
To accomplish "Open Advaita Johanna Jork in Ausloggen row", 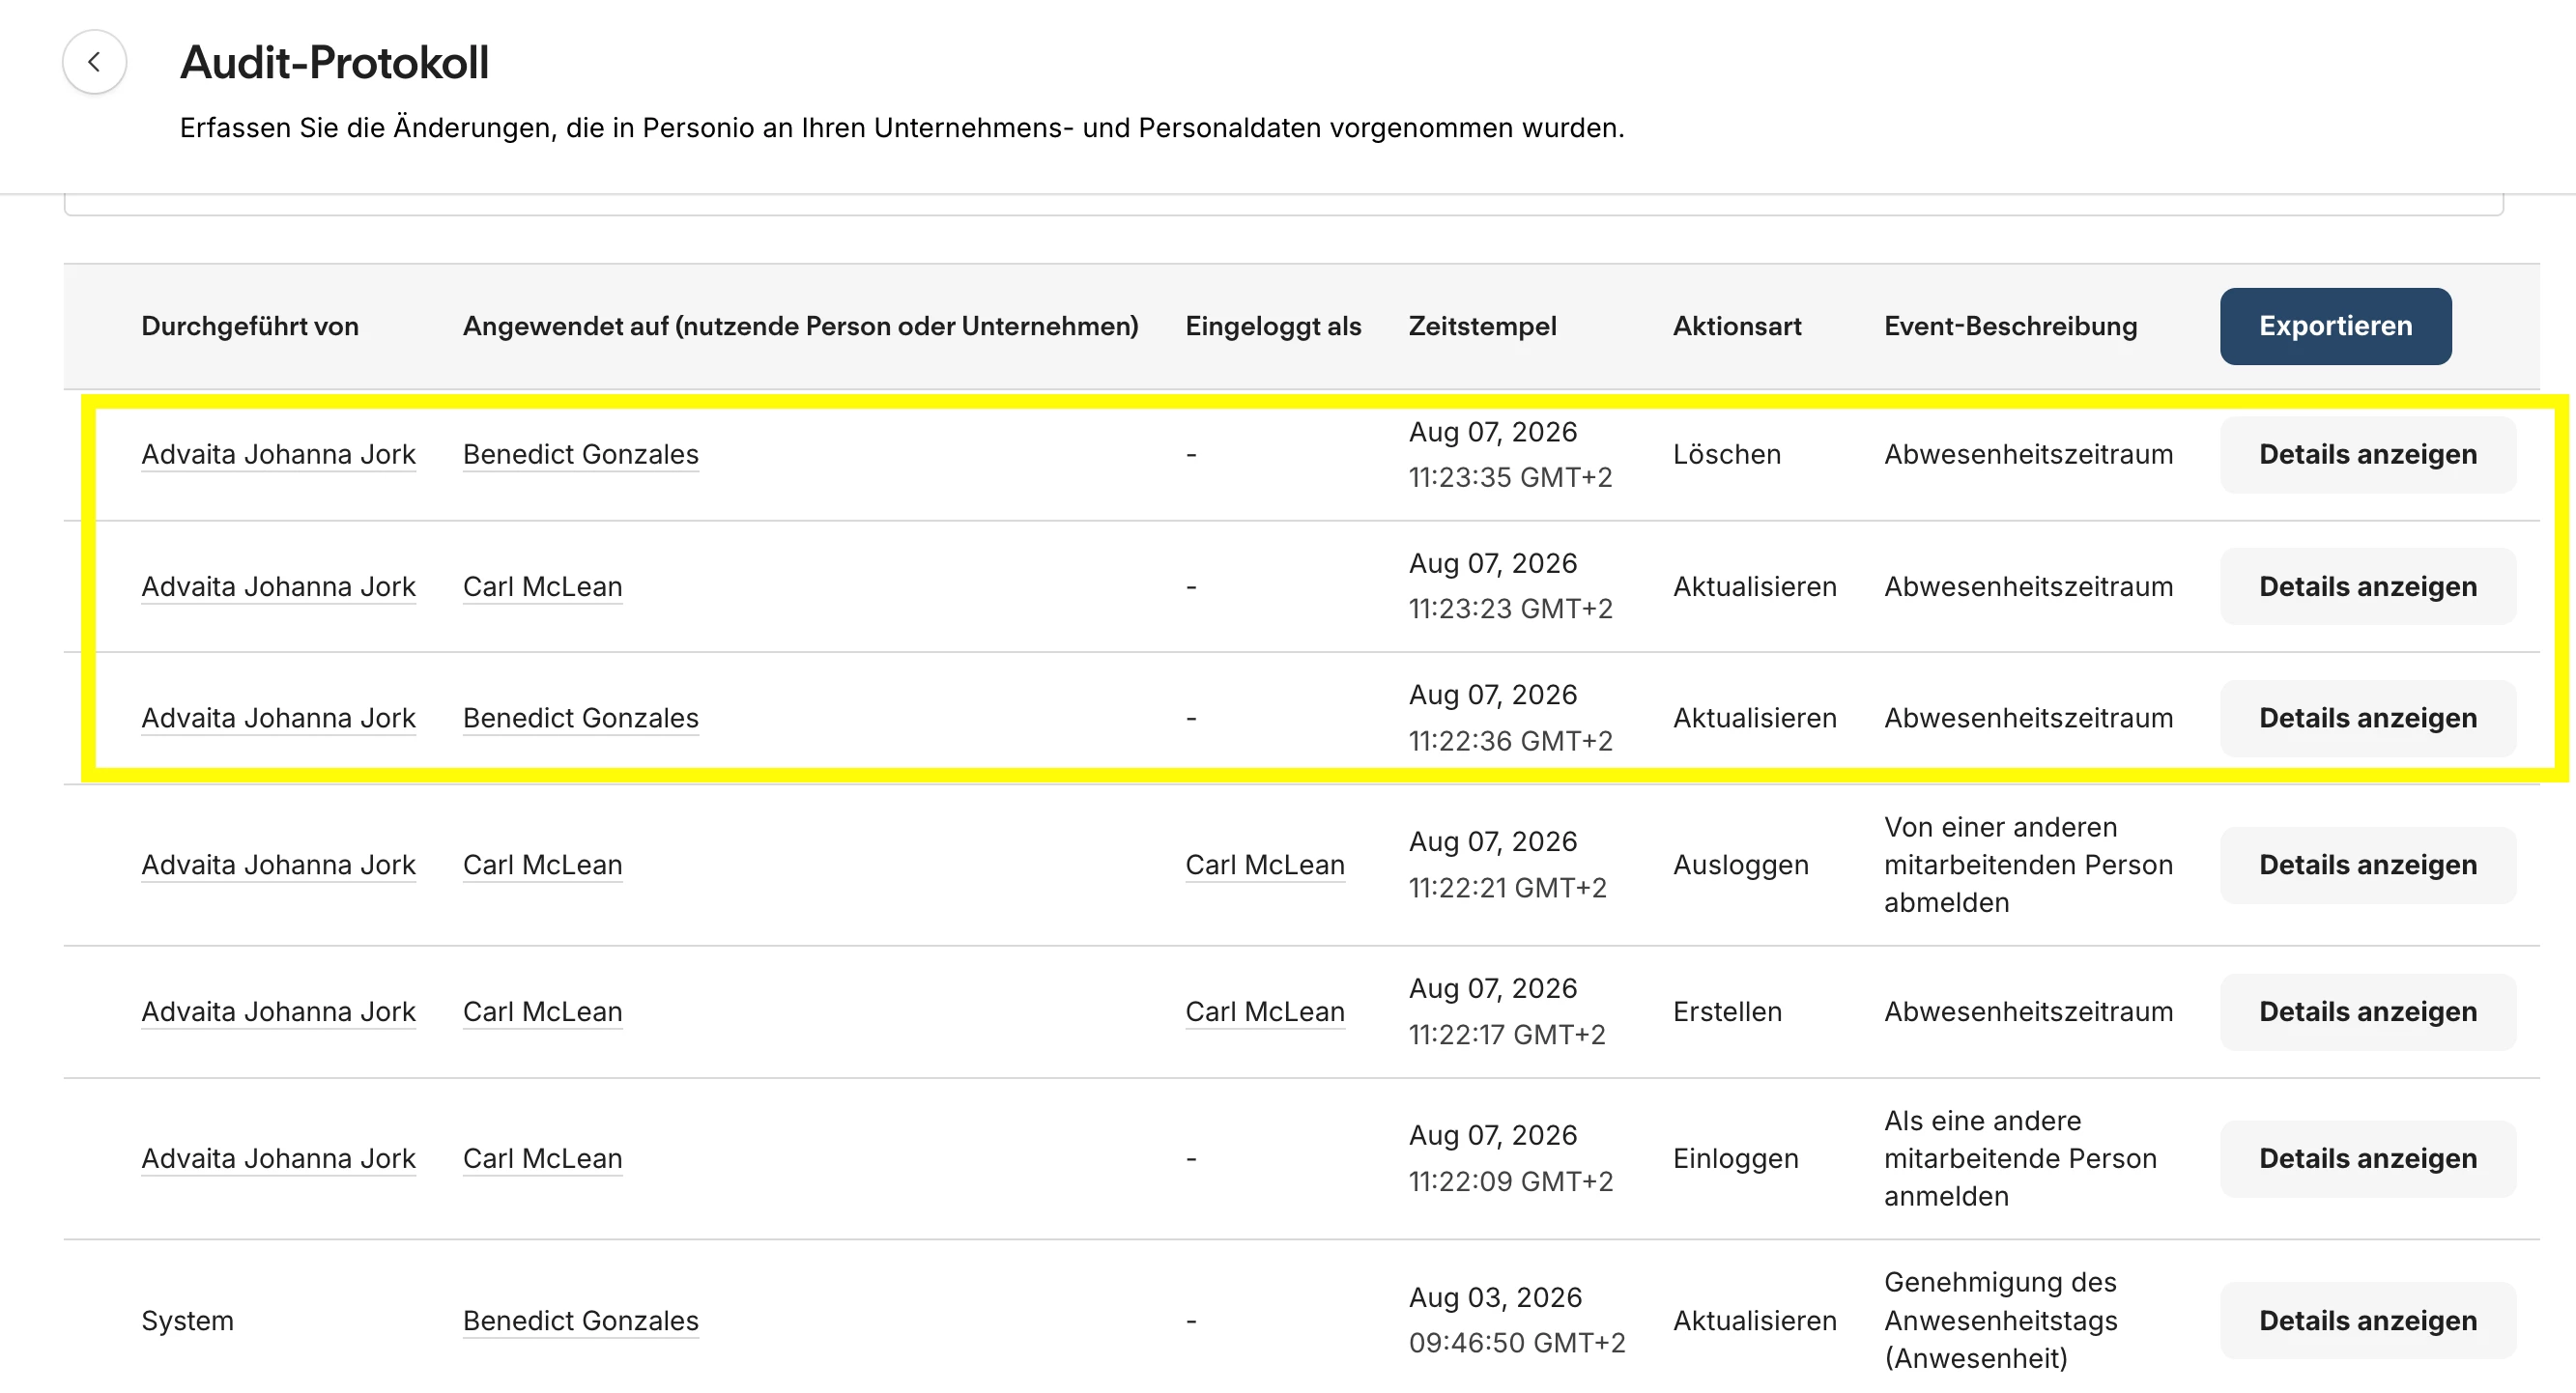I will coord(278,865).
